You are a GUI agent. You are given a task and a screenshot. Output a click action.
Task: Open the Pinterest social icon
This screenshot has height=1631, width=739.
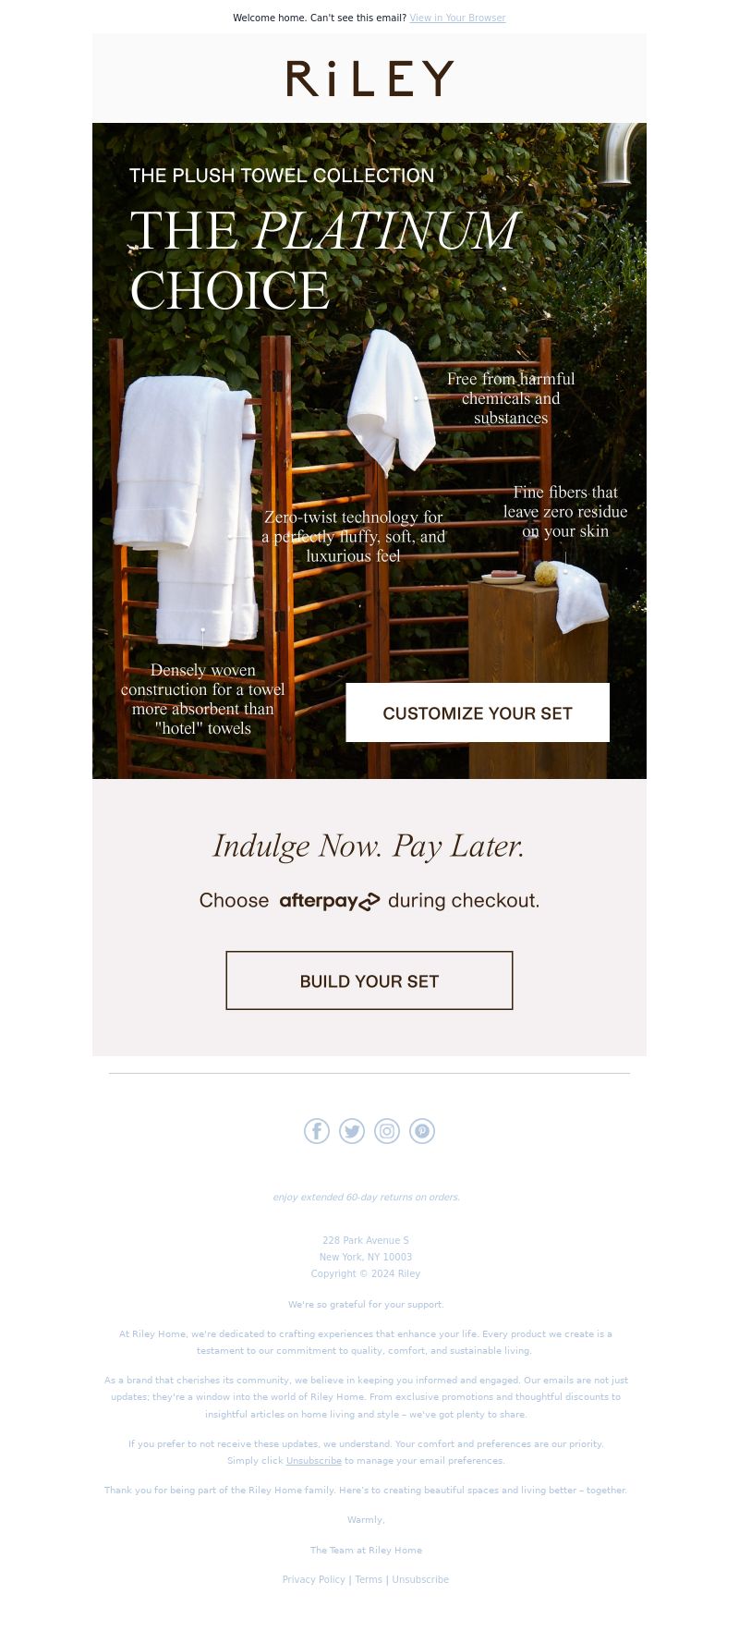pyautogui.click(x=422, y=1131)
